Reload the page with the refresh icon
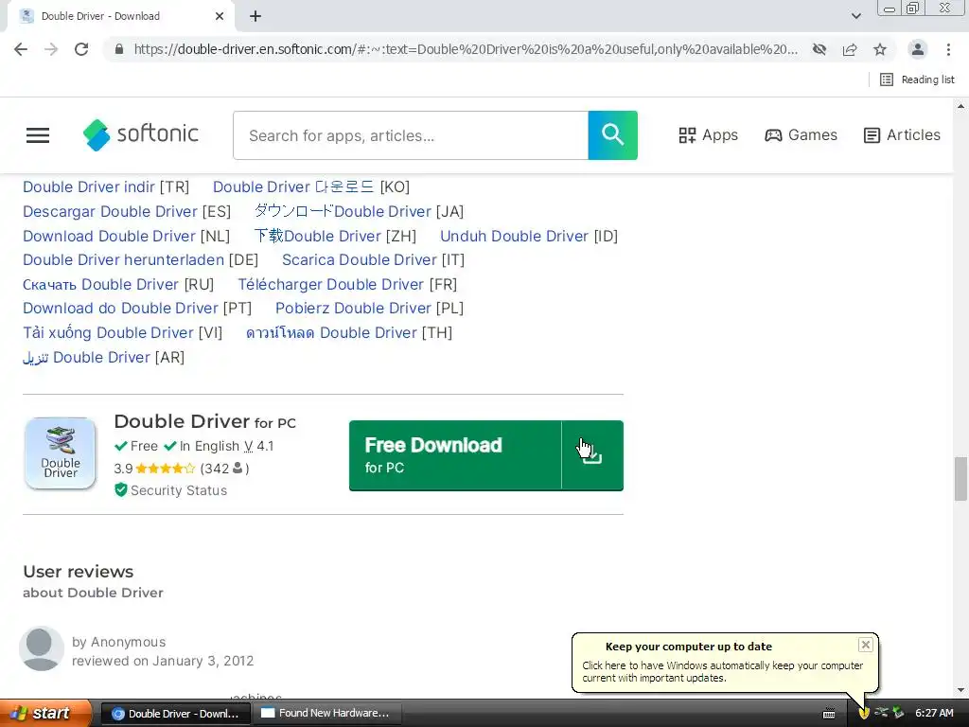Viewport: 969px width, 727px height. click(81, 49)
